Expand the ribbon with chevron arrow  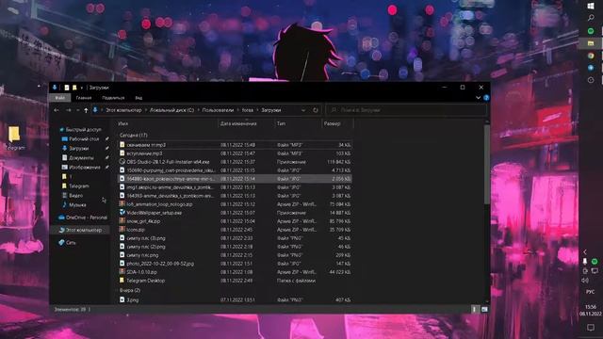[478, 98]
